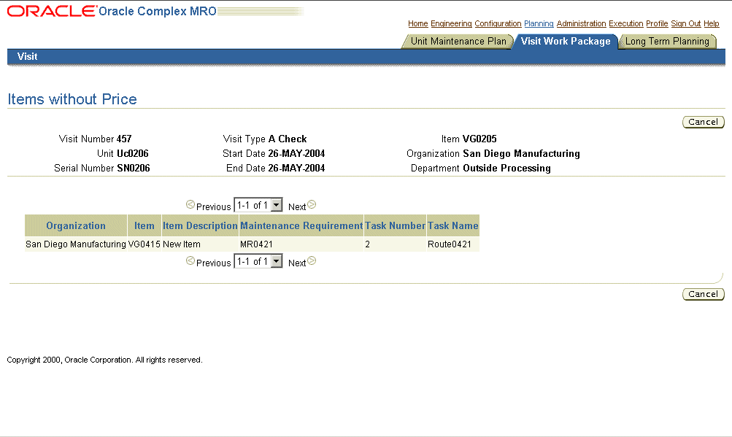Screen dimensions: 732x437
Task: Open the Execution link
Action: click(626, 23)
